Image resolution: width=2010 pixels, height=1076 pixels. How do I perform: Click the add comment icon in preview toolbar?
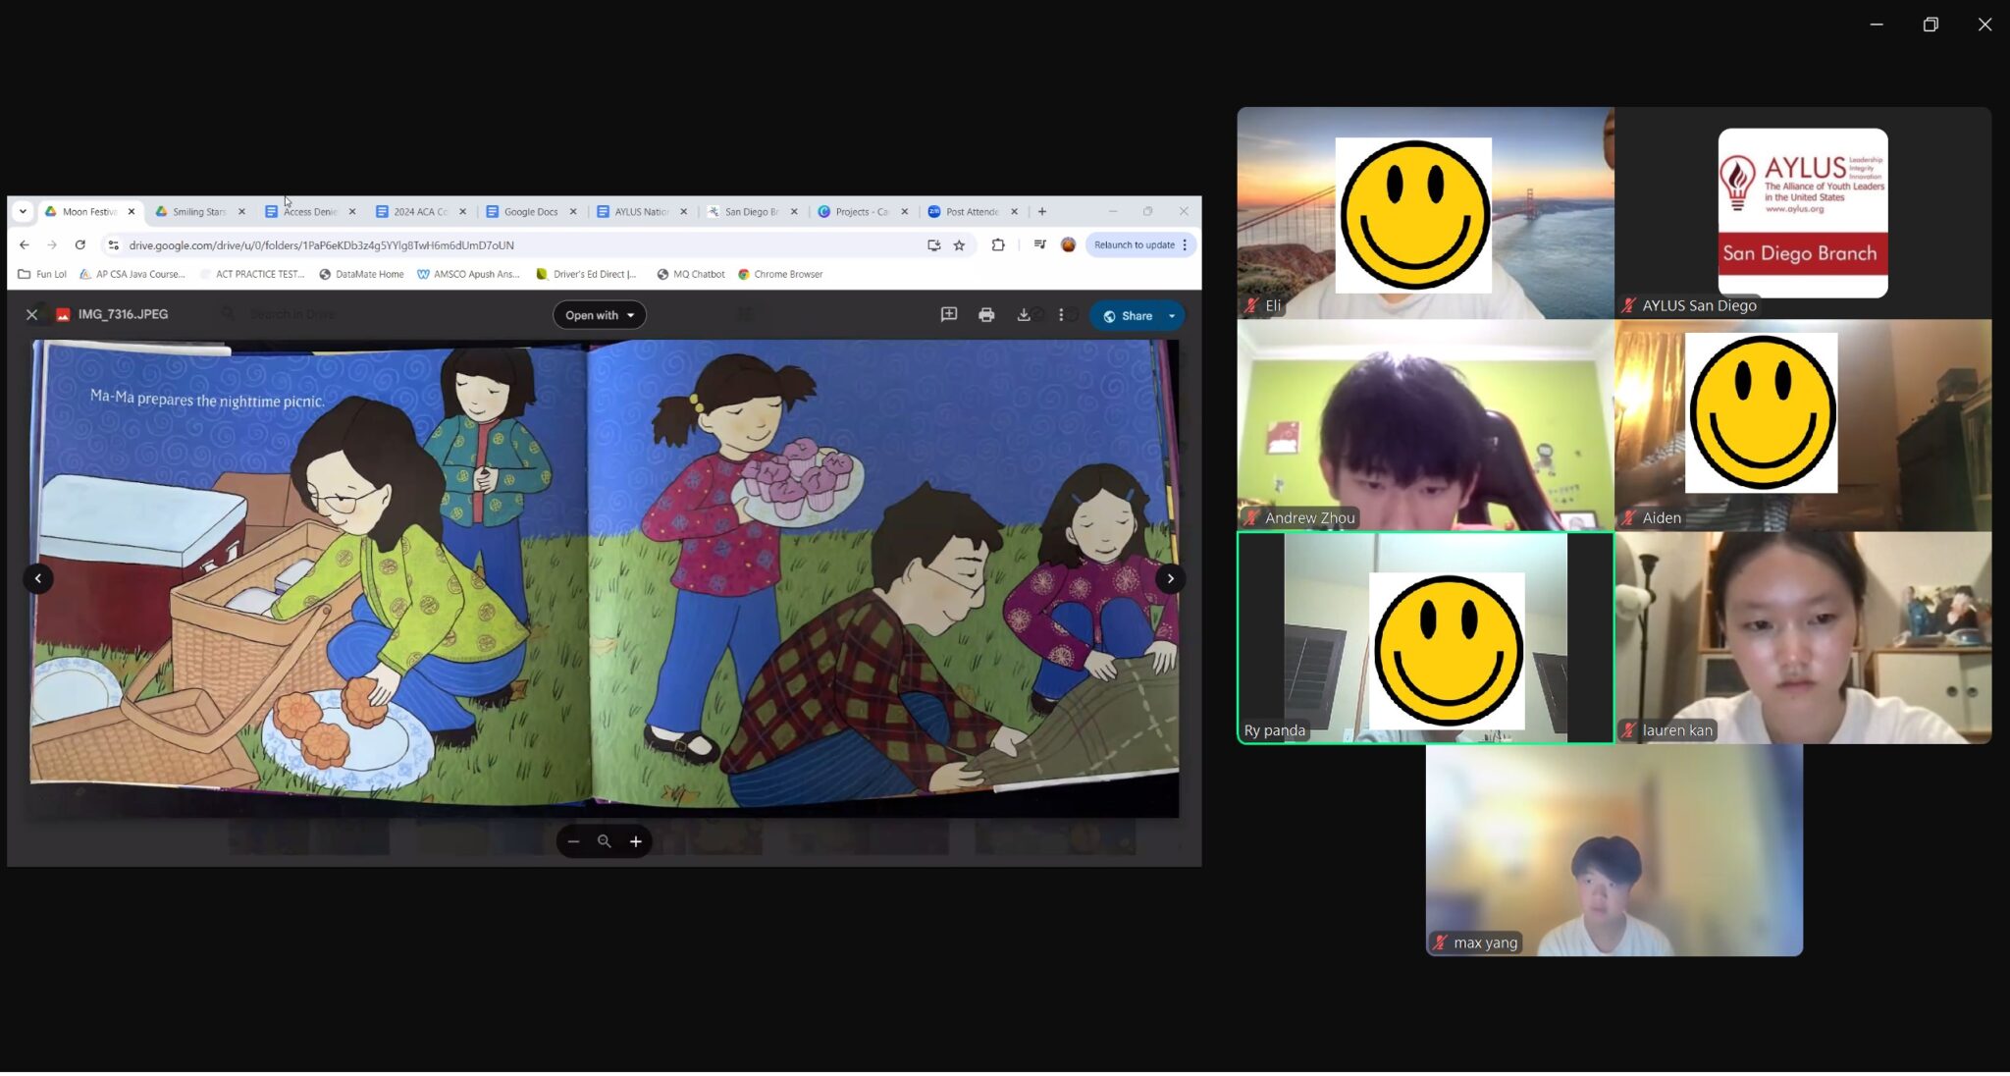tap(949, 315)
